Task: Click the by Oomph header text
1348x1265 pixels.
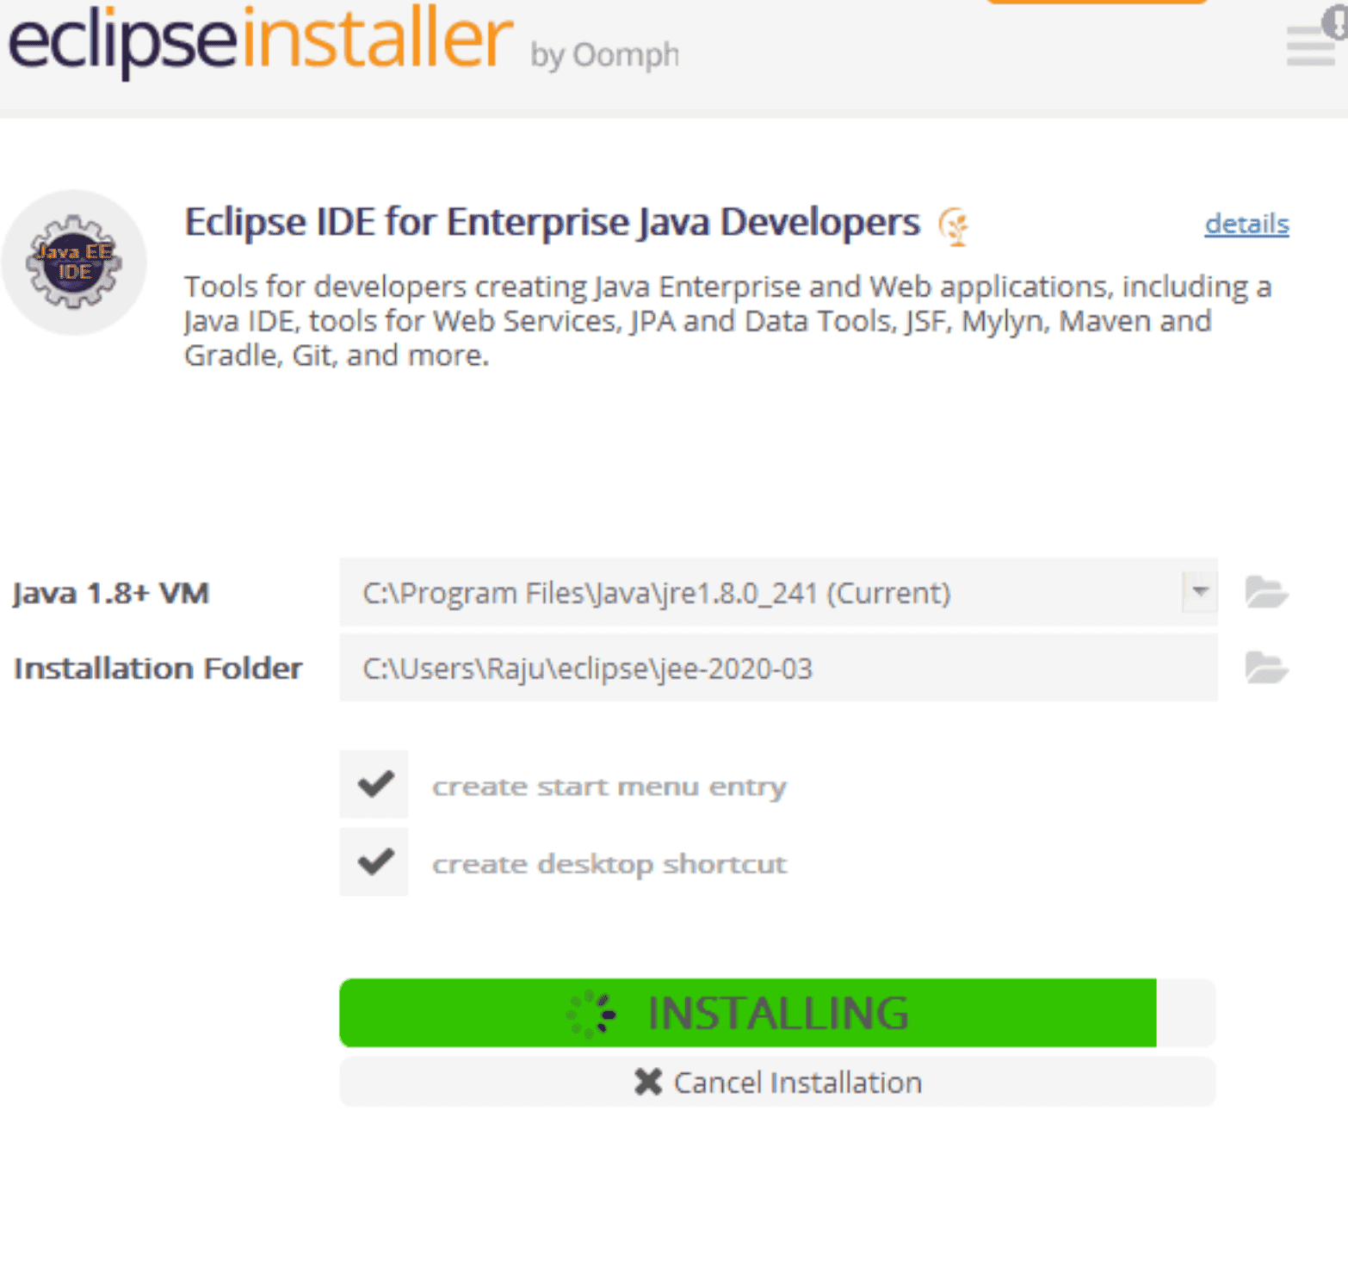Action: pos(605,53)
